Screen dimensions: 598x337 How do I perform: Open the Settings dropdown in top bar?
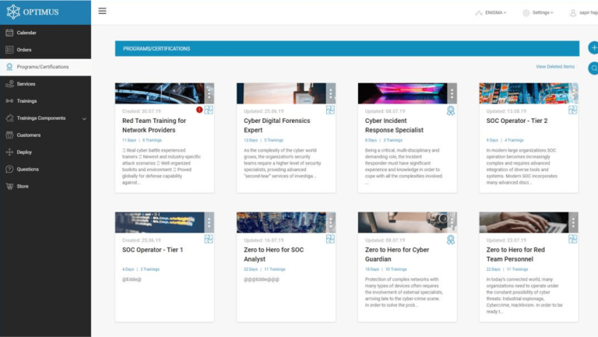[539, 12]
